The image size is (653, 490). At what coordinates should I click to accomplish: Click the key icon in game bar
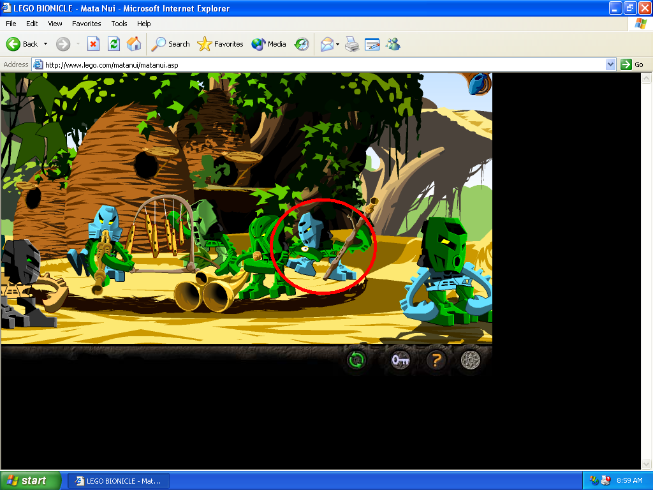click(400, 360)
